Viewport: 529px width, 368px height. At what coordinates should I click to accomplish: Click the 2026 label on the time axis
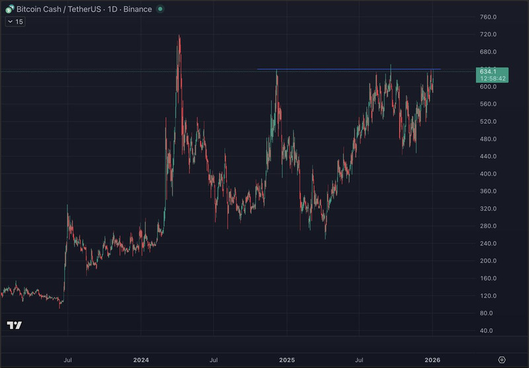(432, 360)
